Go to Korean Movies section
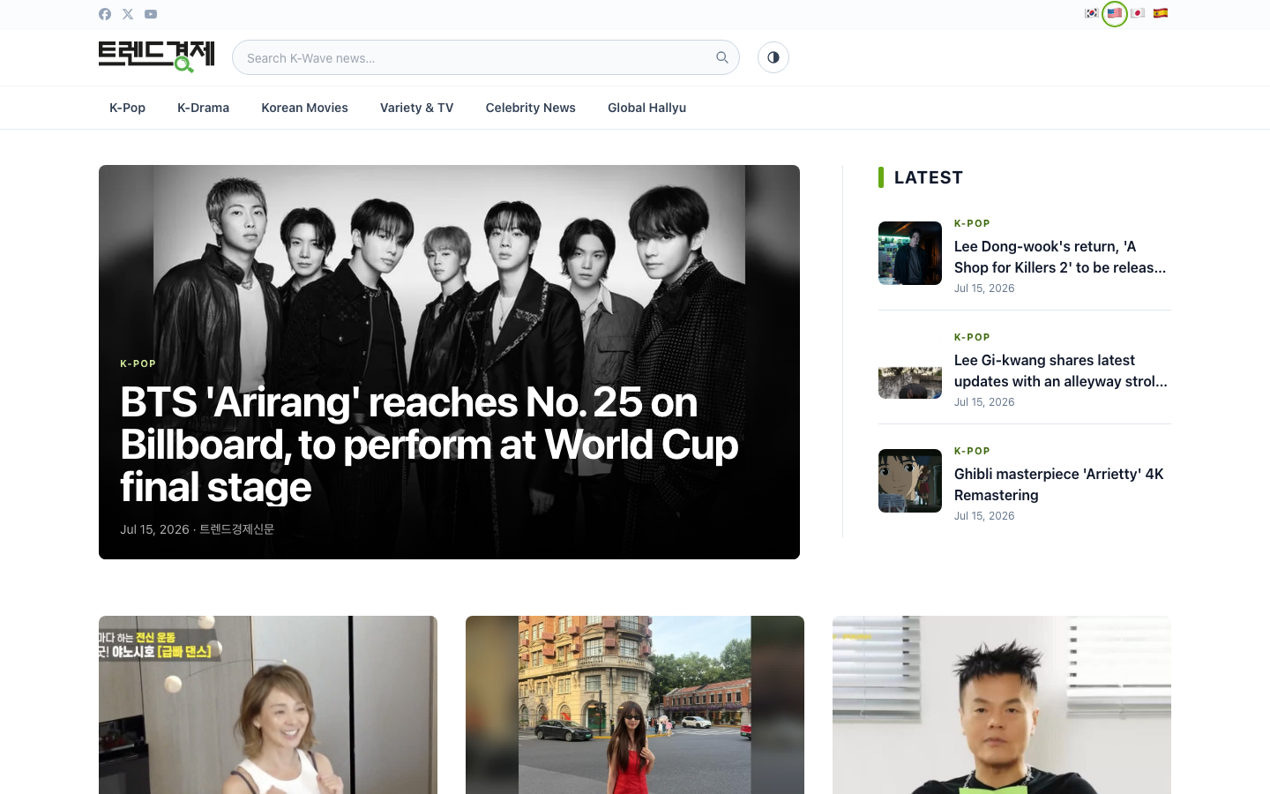1270x794 pixels. click(304, 108)
